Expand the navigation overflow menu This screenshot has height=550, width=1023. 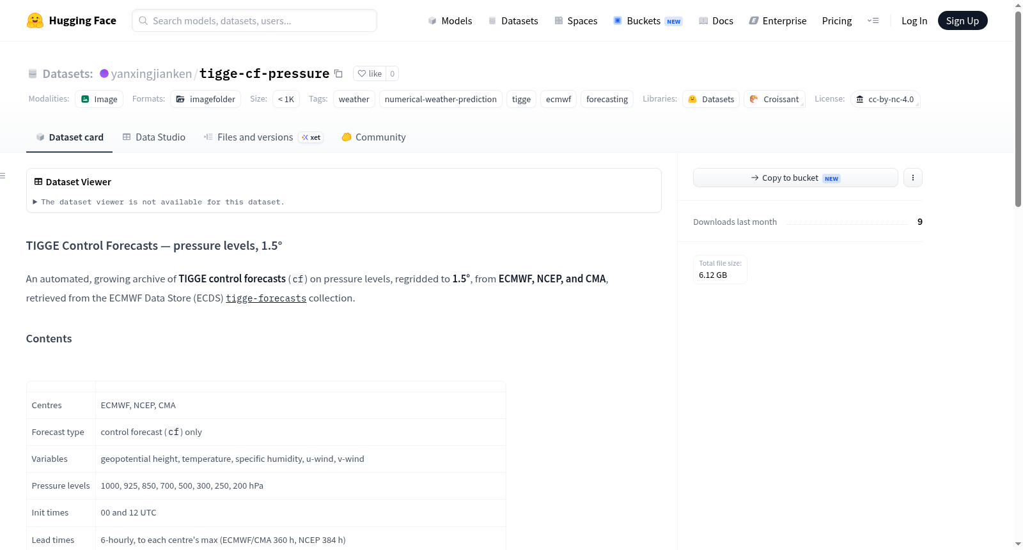pyautogui.click(x=873, y=20)
